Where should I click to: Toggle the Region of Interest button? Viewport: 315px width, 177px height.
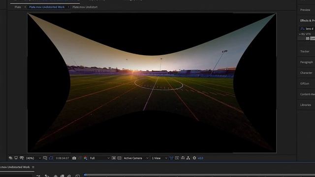51,158
